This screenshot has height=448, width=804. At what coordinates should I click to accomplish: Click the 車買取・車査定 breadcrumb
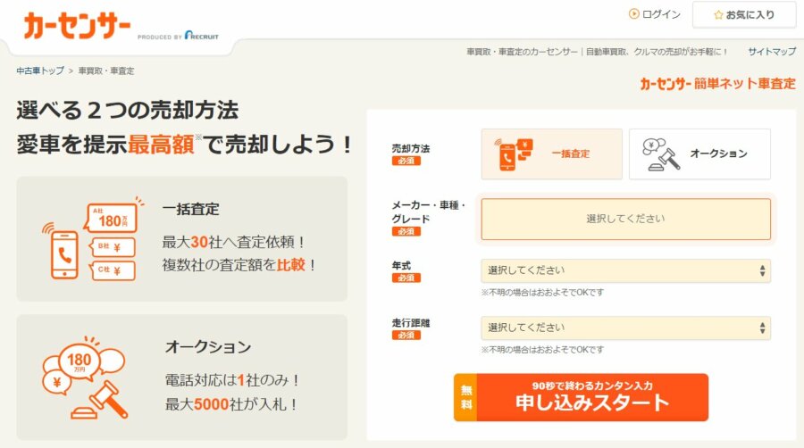point(106,71)
